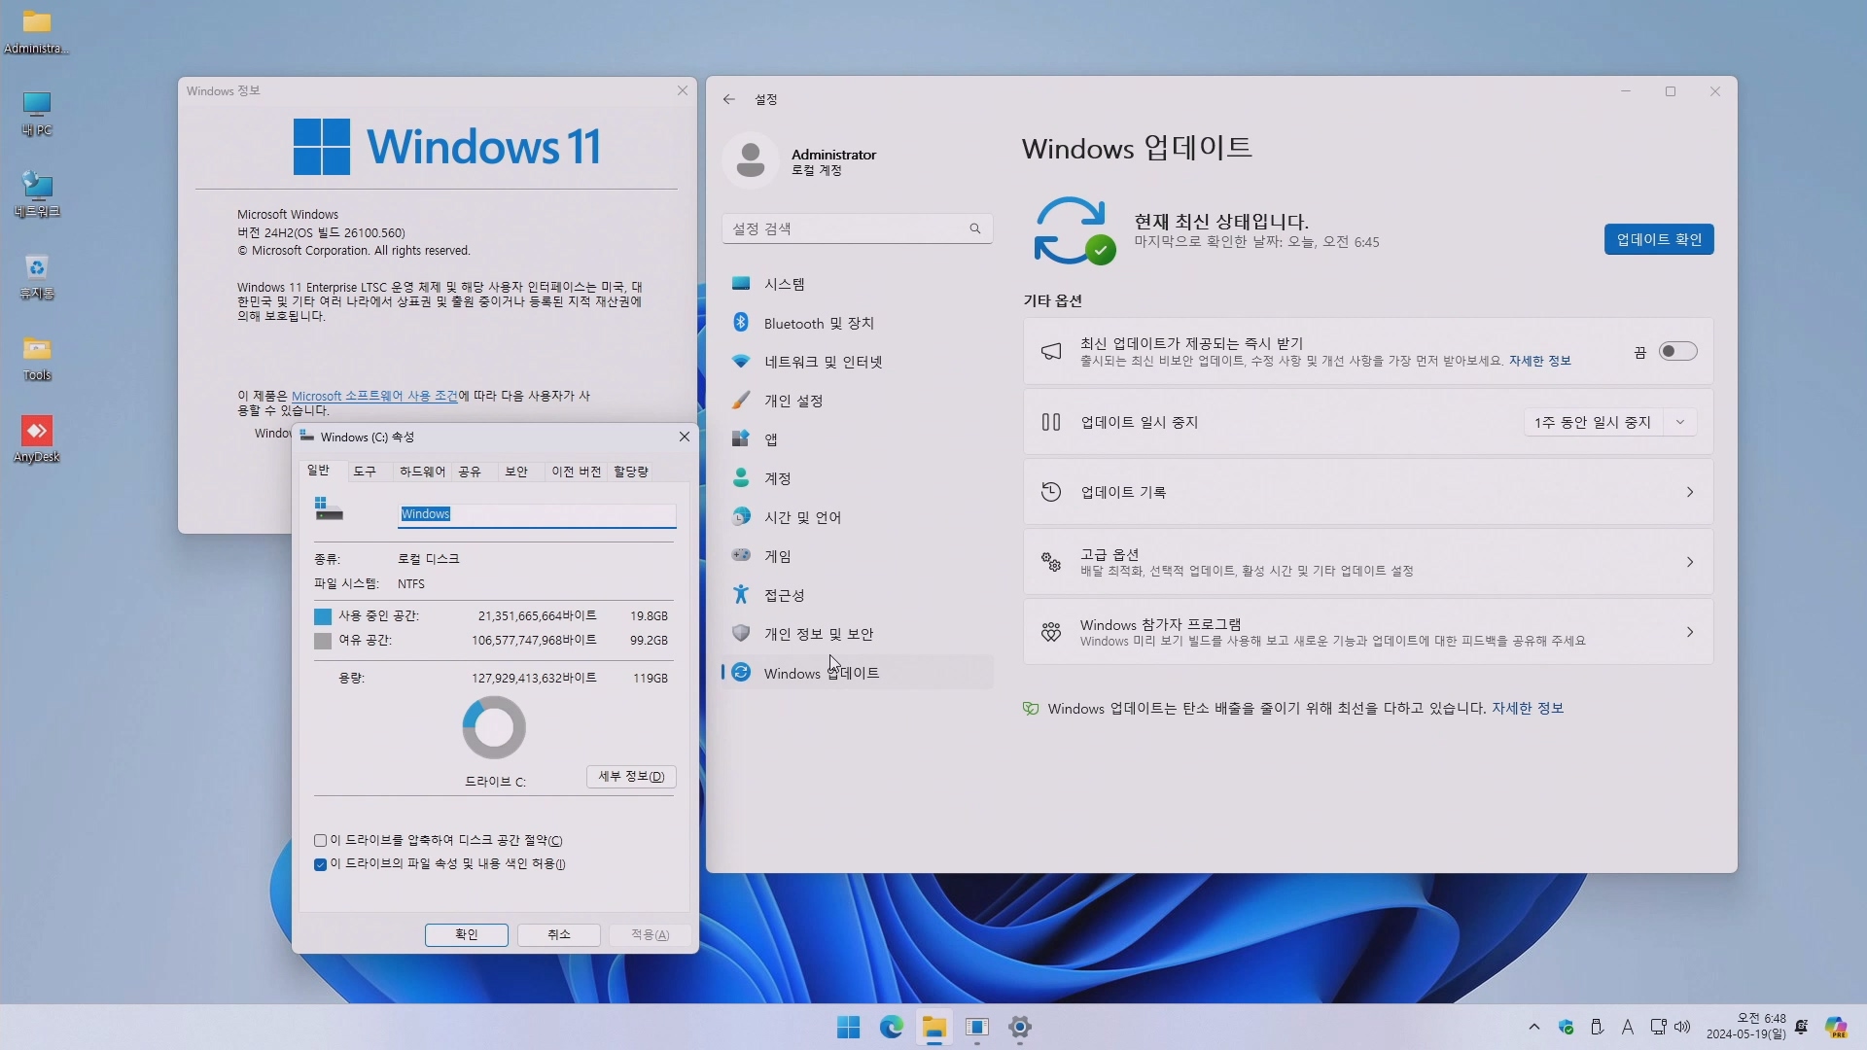Image resolution: width=1867 pixels, height=1050 pixels.
Task: Enable get latest updates toggle switch
Action: click(1677, 351)
